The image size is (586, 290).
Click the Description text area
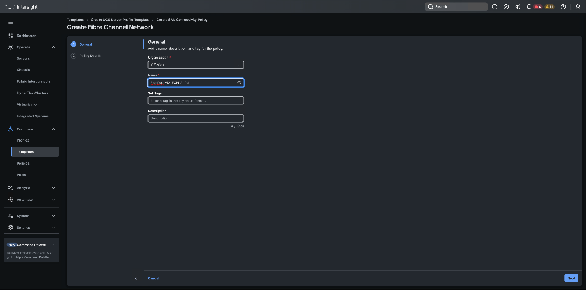tap(196, 118)
